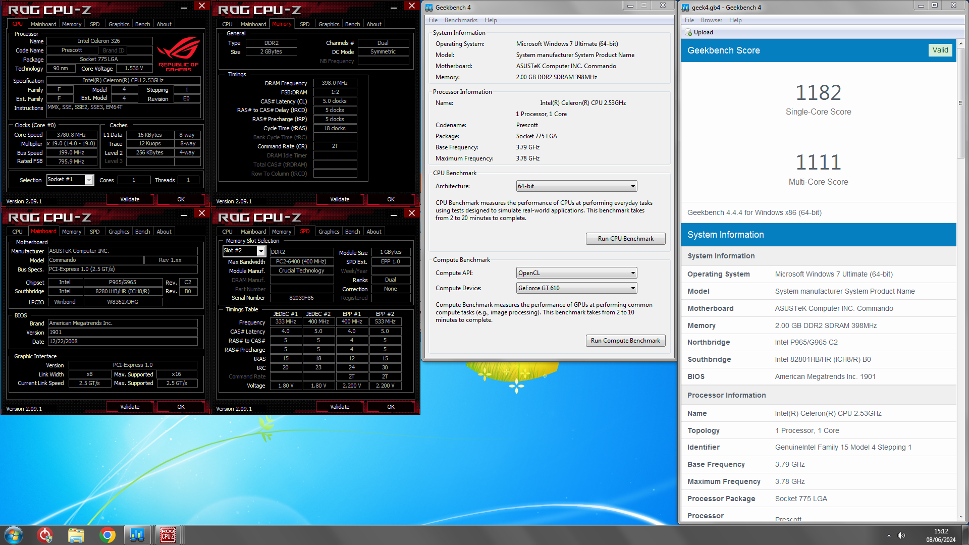
Task: Open Help menu in geek4.gb4 results window
Action: point(735,20)
